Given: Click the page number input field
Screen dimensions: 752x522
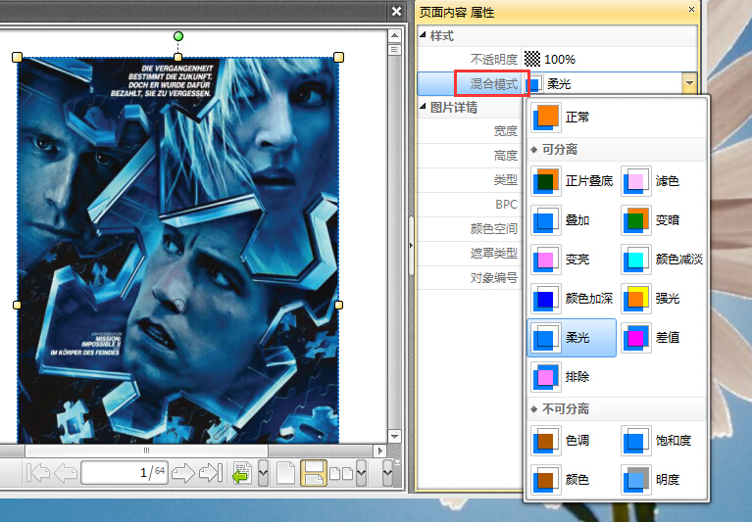Looking at the screenshot, I should (x=125, y=473).
